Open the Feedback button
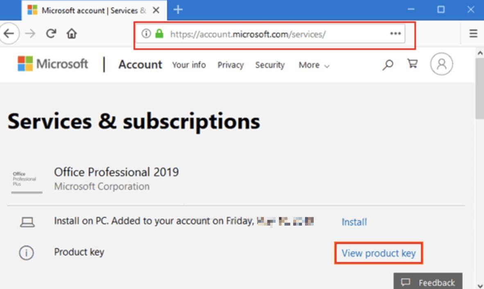Screen dimensions: 484x289 [x=428, y=281]
